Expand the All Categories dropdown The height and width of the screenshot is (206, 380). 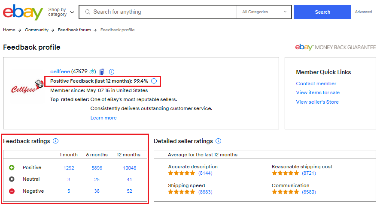click(x=264, y=12)
